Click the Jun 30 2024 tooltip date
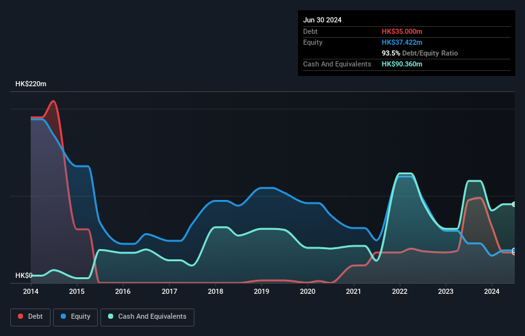 pos(322,20)
